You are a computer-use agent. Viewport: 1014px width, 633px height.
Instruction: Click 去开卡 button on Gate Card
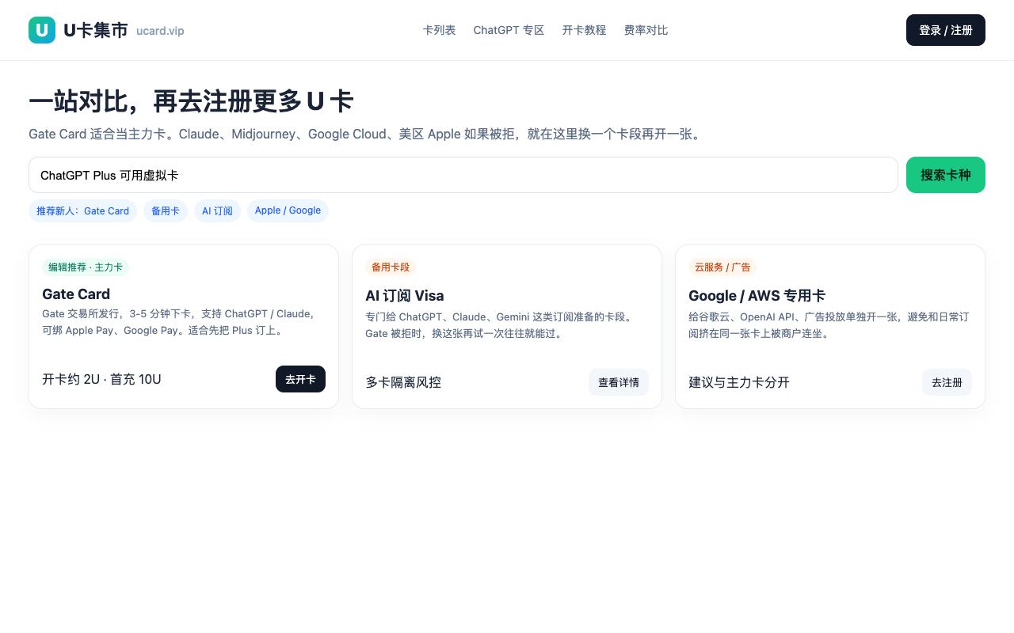(300, 379)
